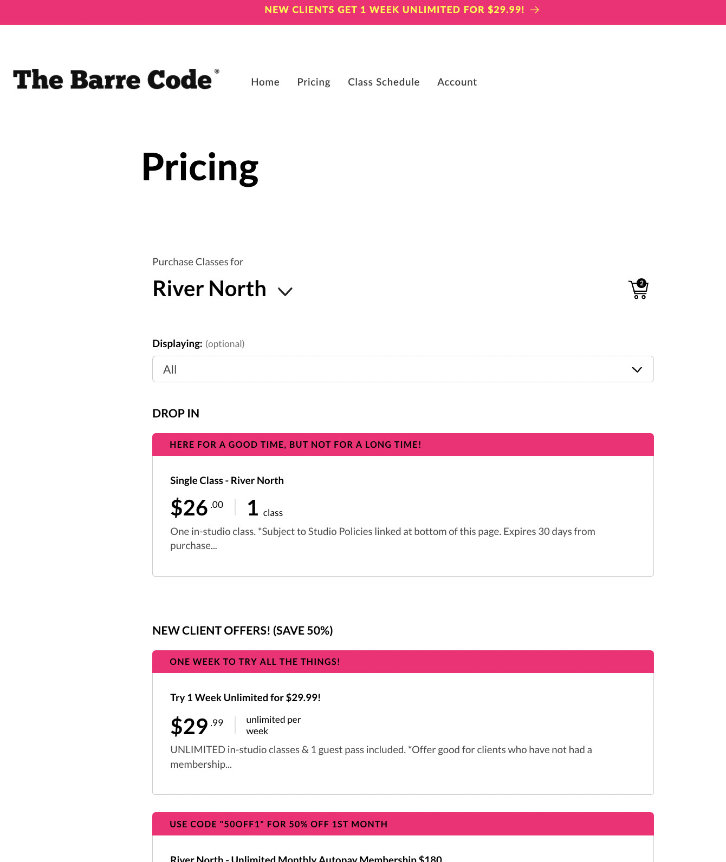Click the 'Here for a good time' card header
The width and height of the screenshot is (726, 862).
(403, 445)
